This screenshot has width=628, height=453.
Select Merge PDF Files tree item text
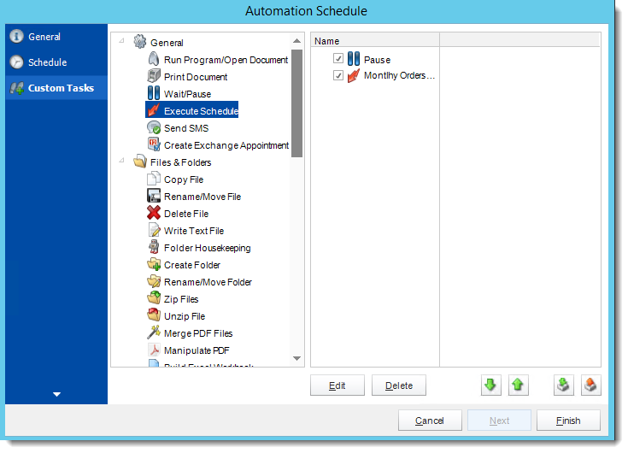[198, 333]
